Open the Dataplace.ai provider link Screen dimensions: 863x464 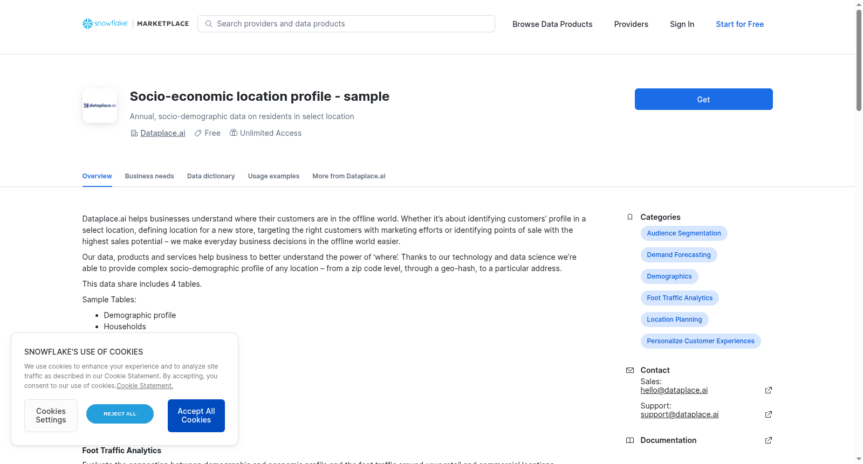click(x=162, y=133)
